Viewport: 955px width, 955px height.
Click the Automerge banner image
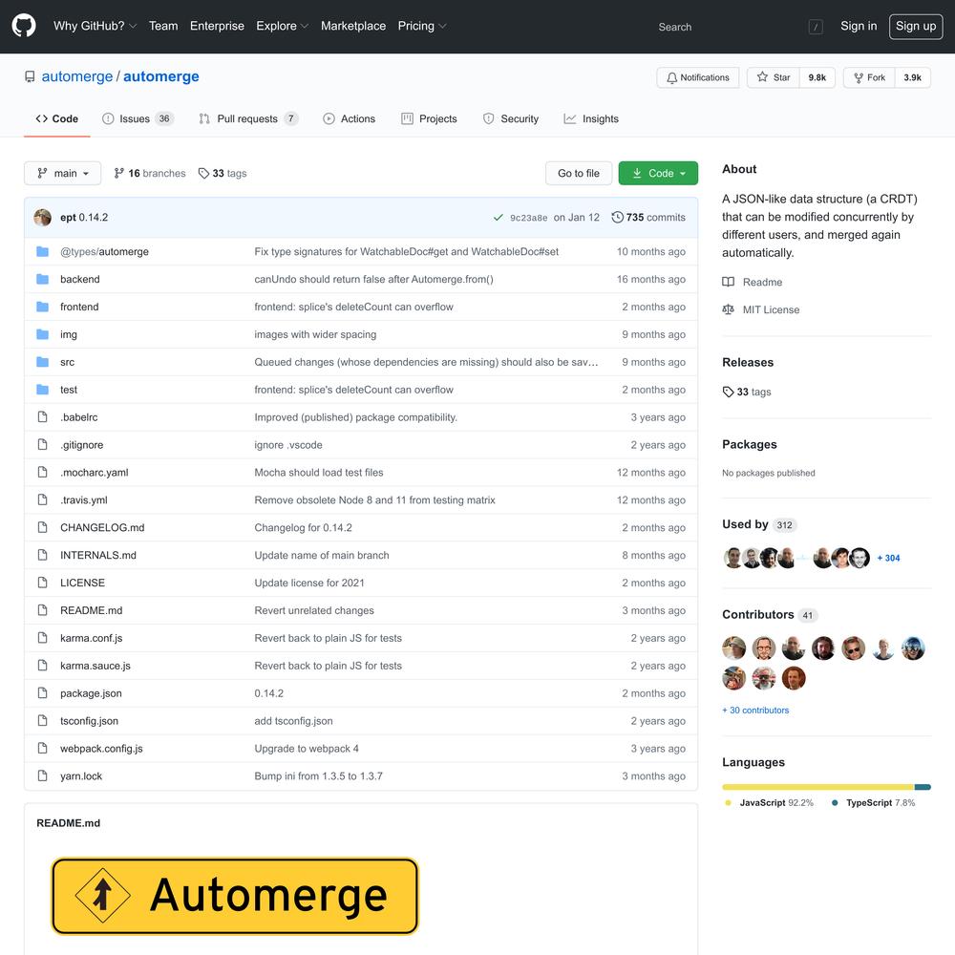coord(235,896)
